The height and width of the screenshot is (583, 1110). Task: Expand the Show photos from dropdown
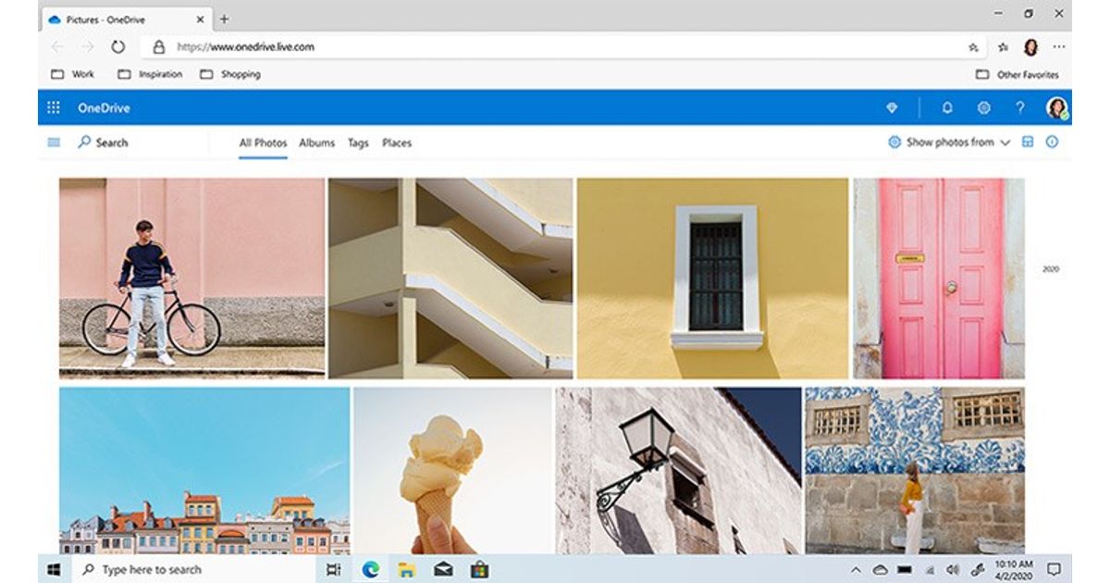[949, 143]
